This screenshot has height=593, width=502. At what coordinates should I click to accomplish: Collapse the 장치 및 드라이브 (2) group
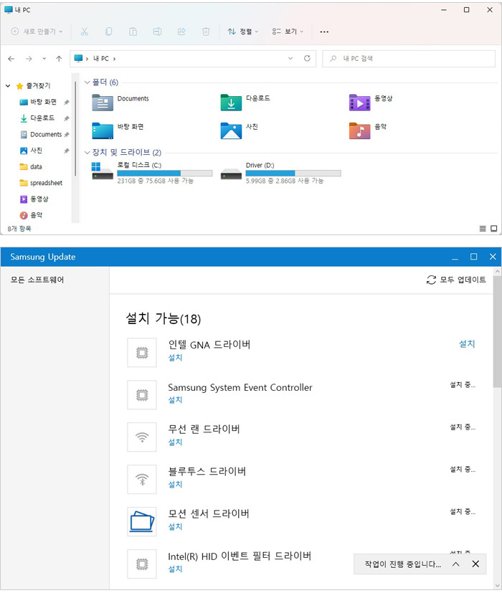click(x=87, y=153)
